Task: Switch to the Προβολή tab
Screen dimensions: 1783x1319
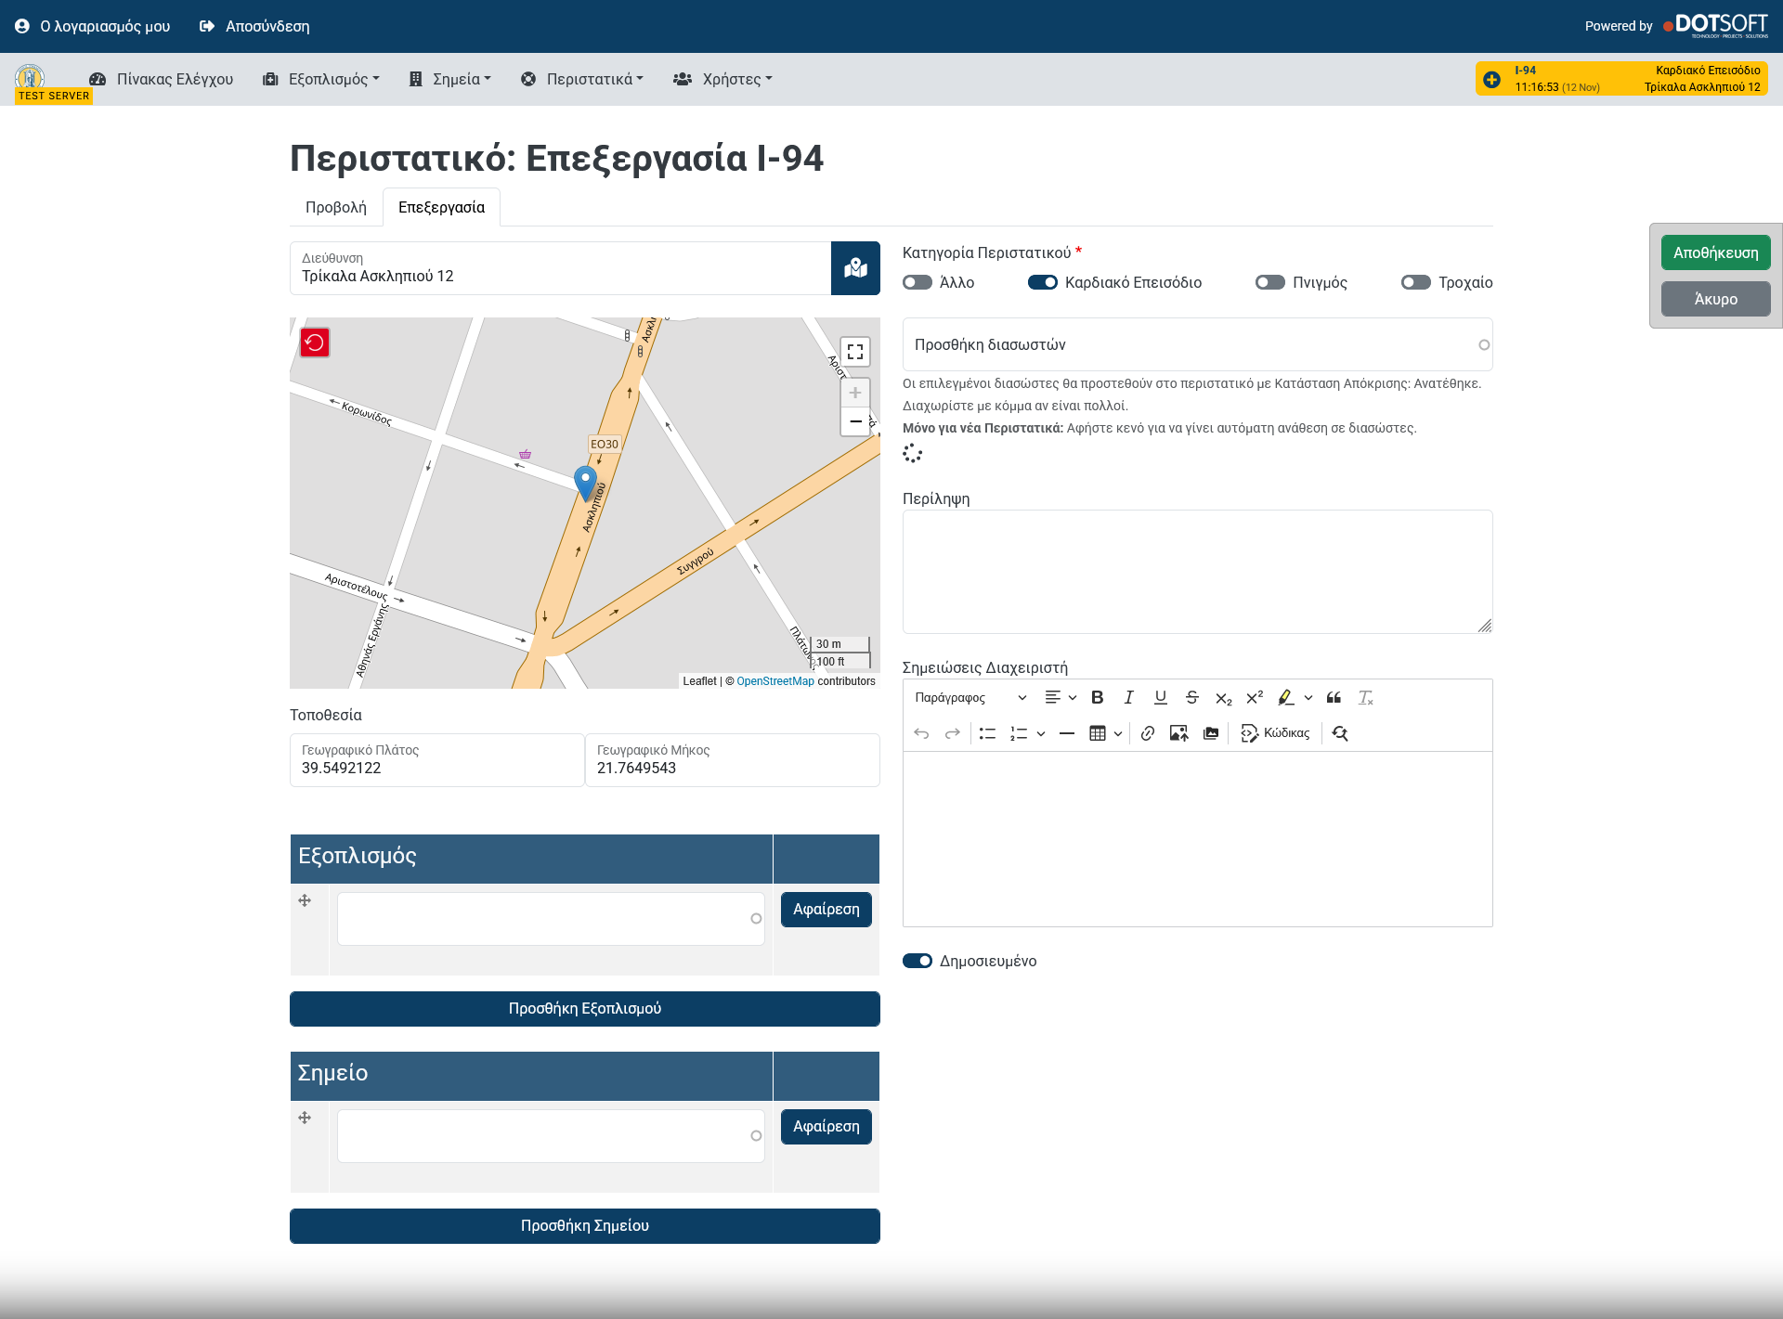Action: (x=336, y=207)
